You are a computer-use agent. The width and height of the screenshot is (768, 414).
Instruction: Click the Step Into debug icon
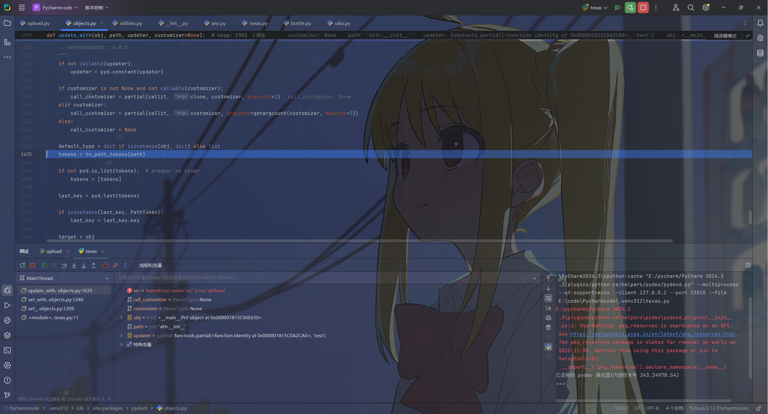point(74,265)
